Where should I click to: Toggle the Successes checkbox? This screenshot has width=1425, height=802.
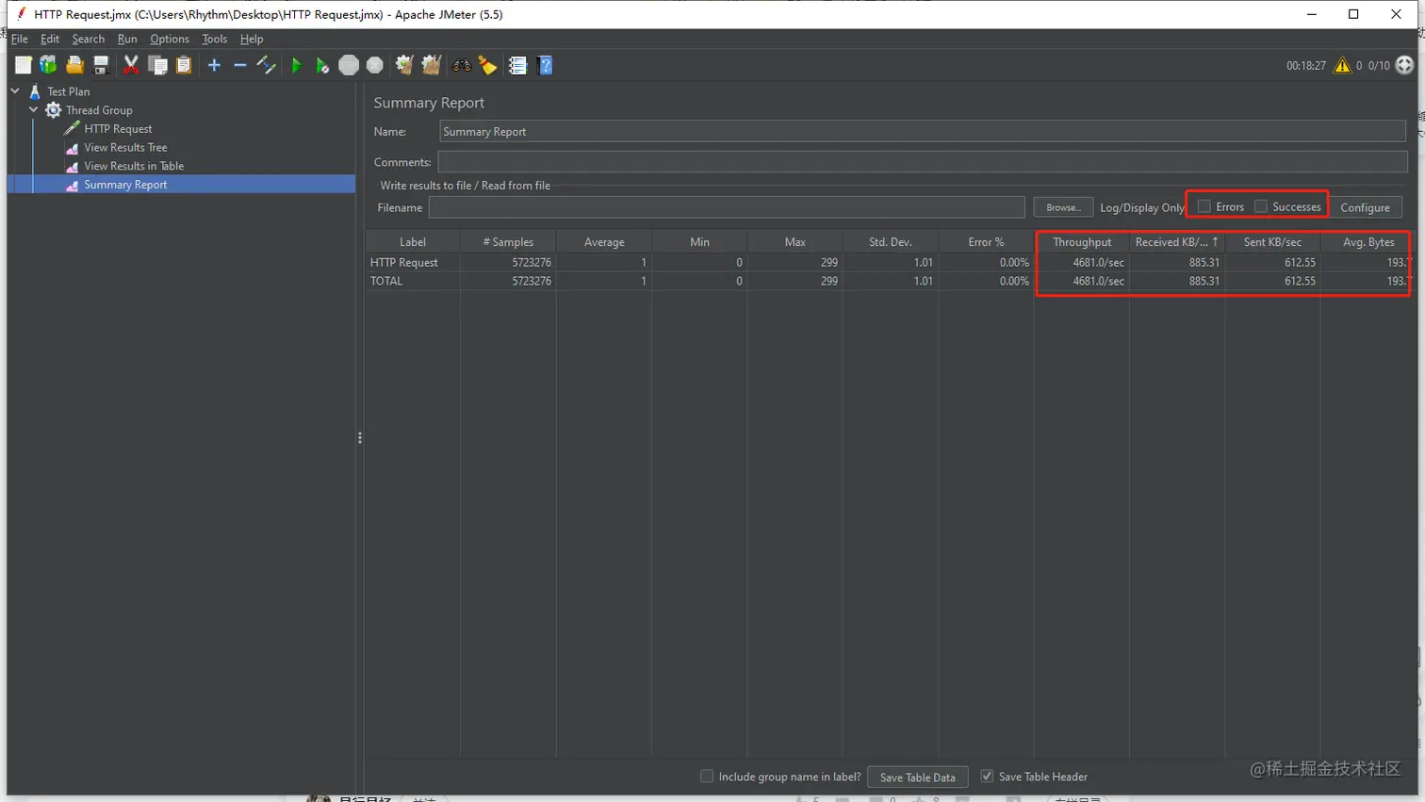[1260, 206]
